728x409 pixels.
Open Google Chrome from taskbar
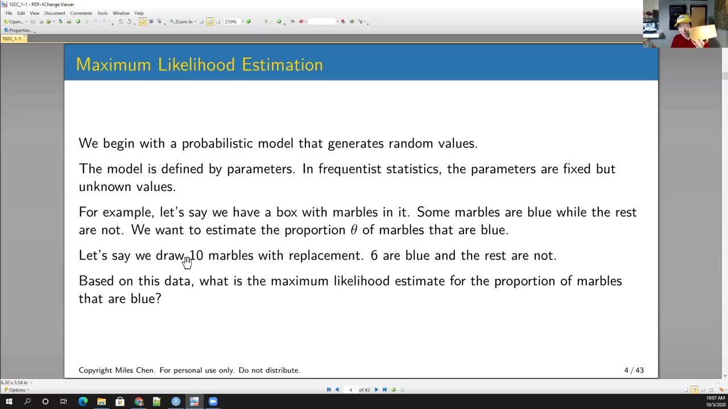point(139,402)
